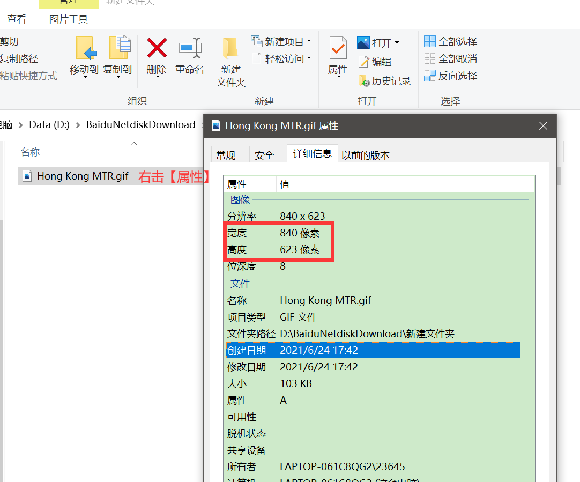
Task: Click the properties dialog title icon
Action: click(x=216, y=126)
